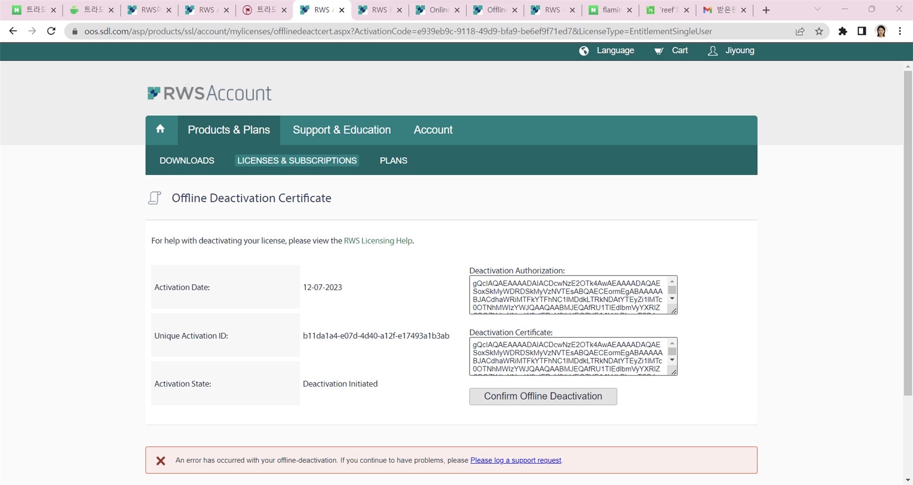
Task: Open the Language selector globe icon
Action: 584,51
